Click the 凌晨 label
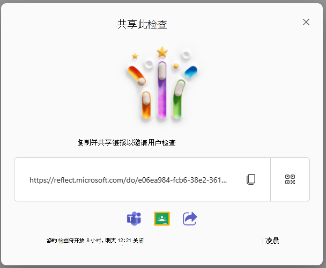Viewport: 326px width, 268px height. click(x=272, y=241)
